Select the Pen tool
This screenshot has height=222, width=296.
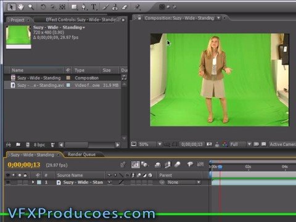point(84,7)
